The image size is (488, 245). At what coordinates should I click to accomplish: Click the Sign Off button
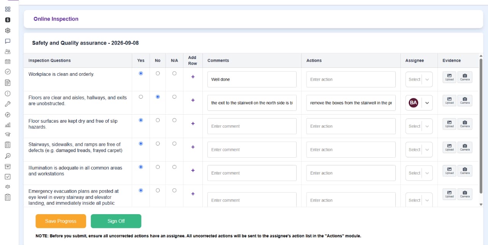(116, 221)
